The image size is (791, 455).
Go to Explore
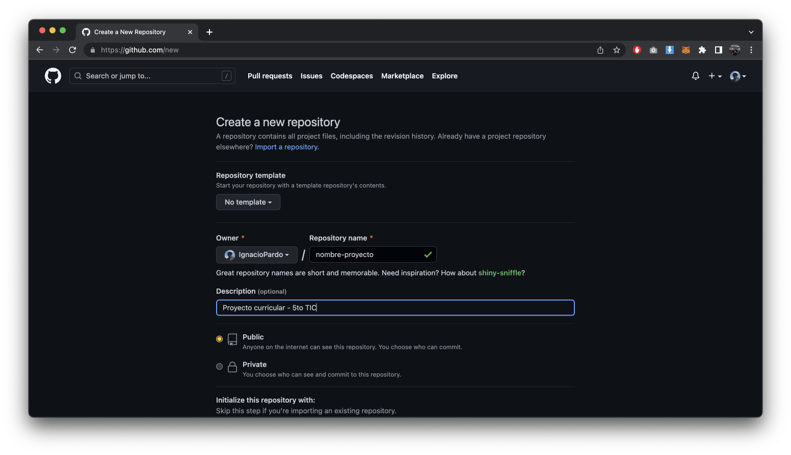coord(444,76)
